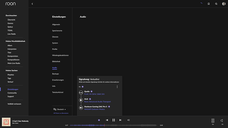228x128 pixels.
Task: Open Kompositionen in the sidebar
Action: (x=13, y=60)
